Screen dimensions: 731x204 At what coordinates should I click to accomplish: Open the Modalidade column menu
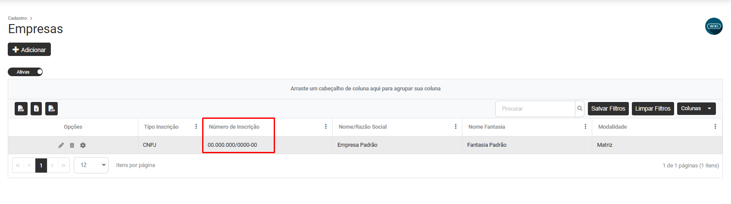[715, 127]
